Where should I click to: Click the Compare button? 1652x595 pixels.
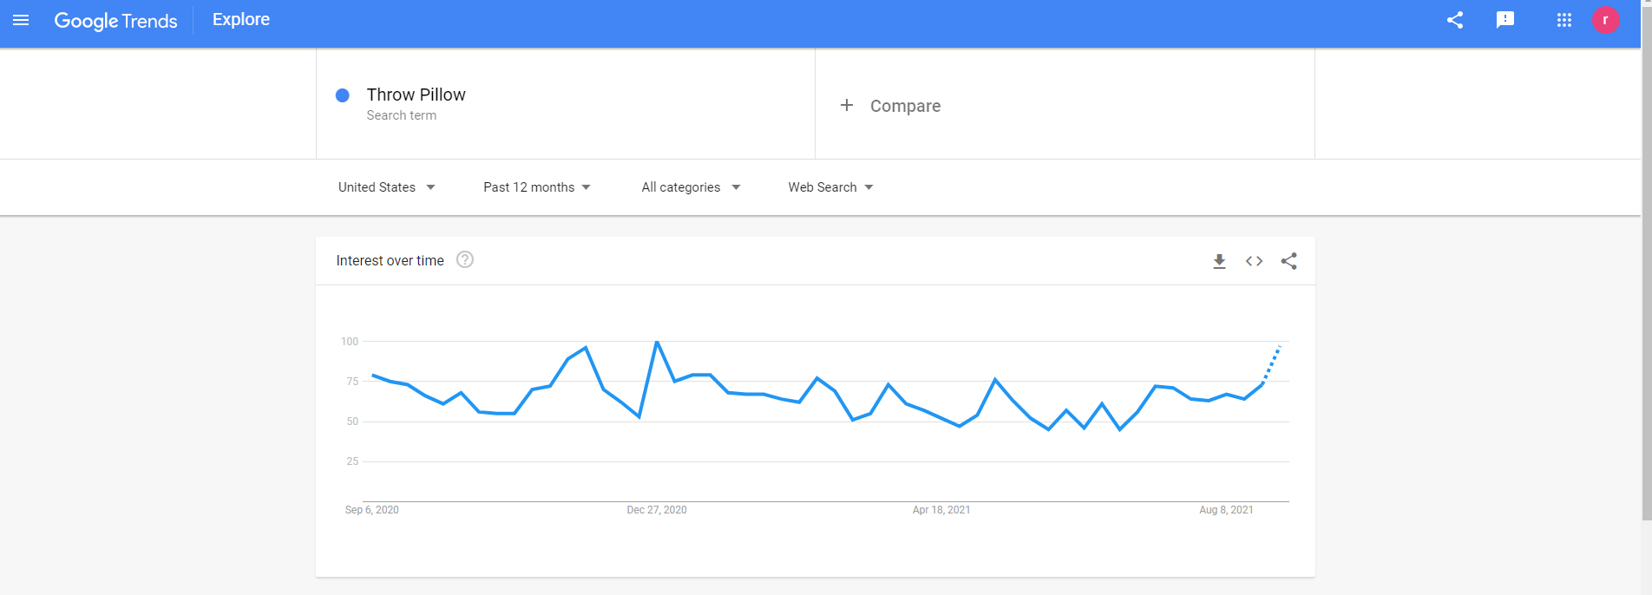click(905, 106)
